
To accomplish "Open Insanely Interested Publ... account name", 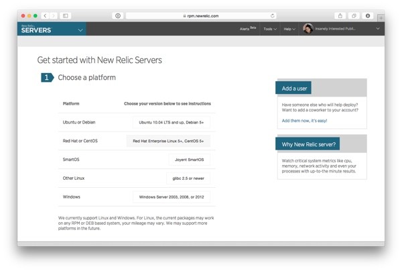I will 336,29.
